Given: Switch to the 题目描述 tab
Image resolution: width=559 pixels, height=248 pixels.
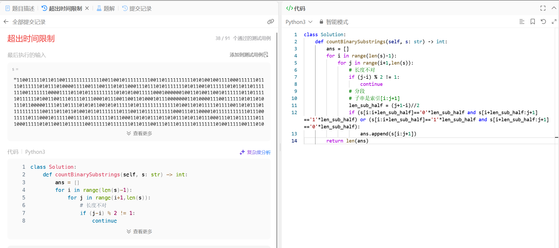Looking at the screenshot, I should point(20,9).
